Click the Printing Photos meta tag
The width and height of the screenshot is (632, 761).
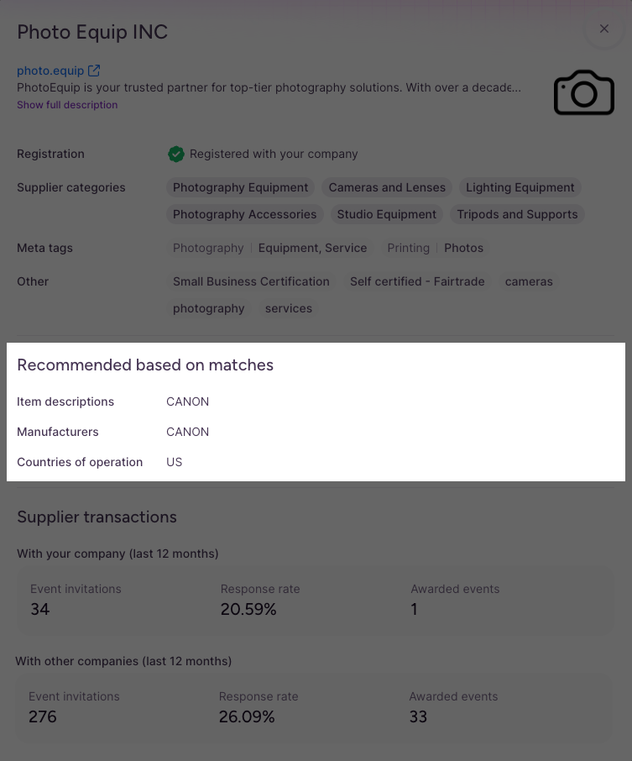pos(435,248)
